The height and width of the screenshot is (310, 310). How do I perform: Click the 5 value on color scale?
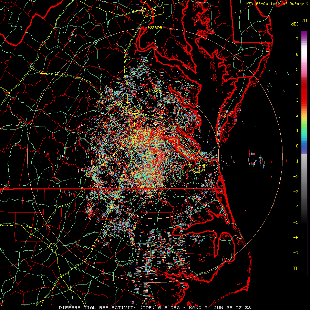[297, 69]
